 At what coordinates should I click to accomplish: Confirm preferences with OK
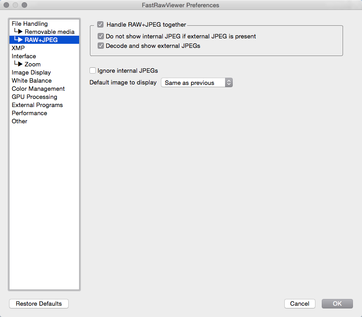(x=337, y=303)
